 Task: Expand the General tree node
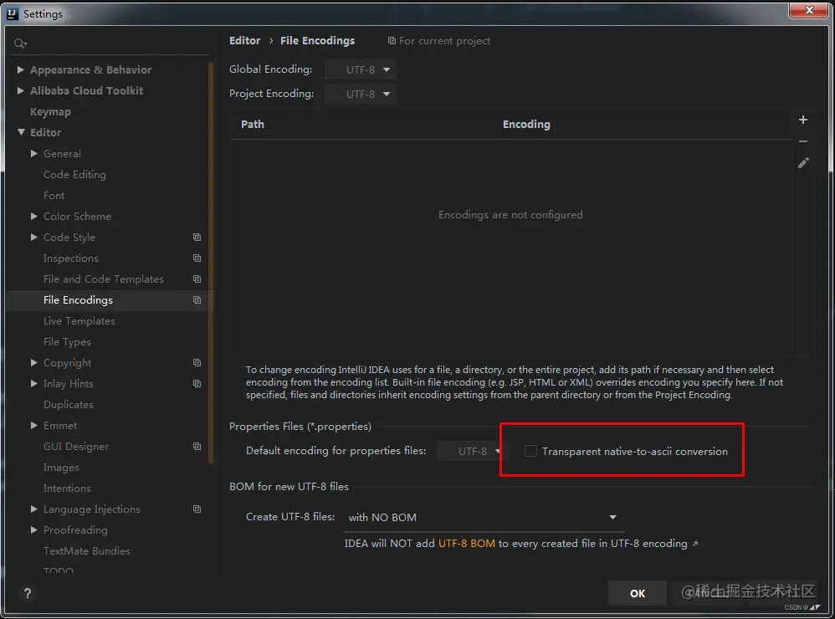34,153
